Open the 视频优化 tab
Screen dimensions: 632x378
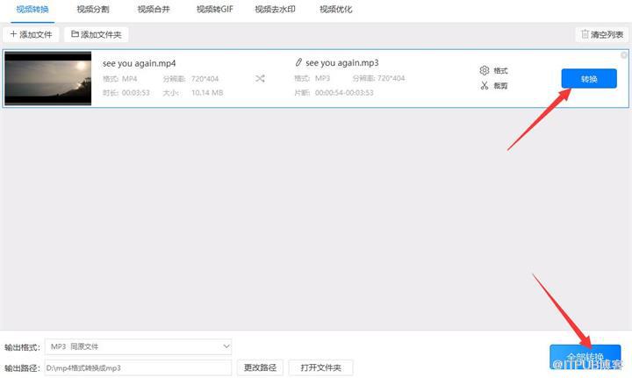coord(335,10)
